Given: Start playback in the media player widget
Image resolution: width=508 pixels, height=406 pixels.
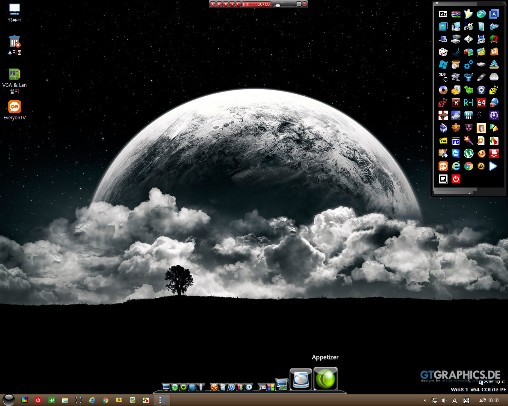Looking at the screenshot, I should tap(213, 4).
